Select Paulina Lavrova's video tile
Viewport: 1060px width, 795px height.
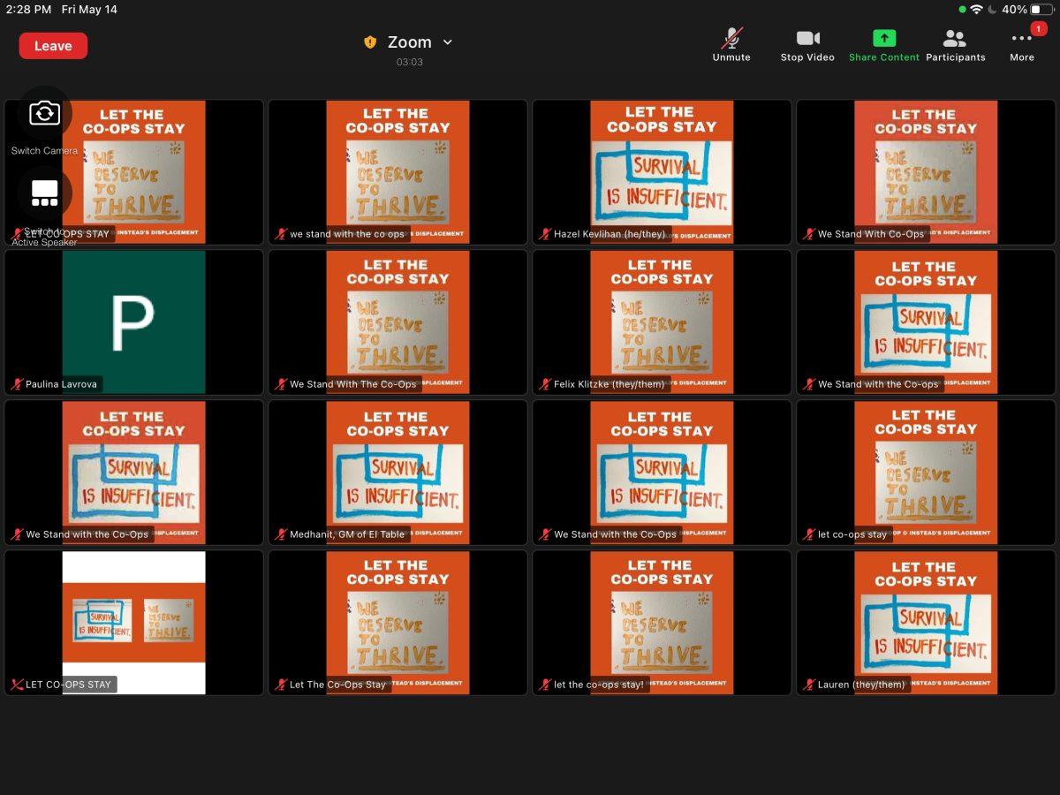[x=133, y=322]
